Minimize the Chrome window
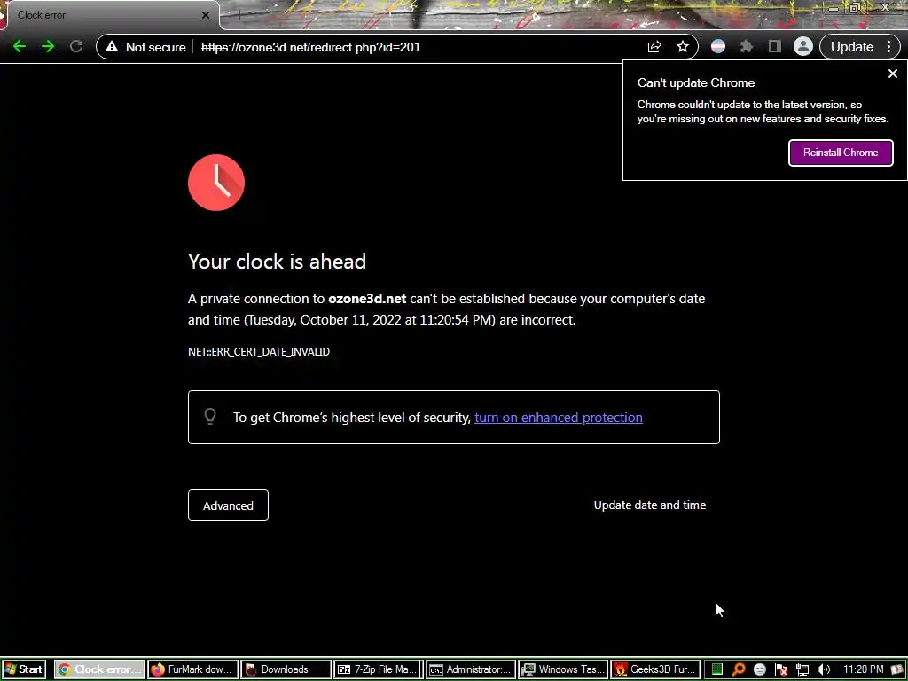Viewport: 908px width, 681px height. (x=833, y=8)
